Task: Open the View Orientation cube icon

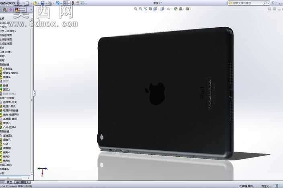Action: tap(155, 9)
